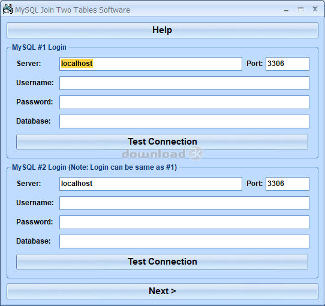Focus the MySQL #2 Port field

287,184
